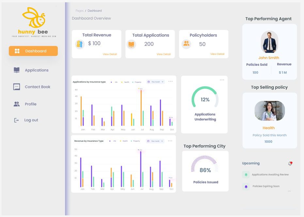Click View Detail under Policyholders
Screen dimensions: 304x217
click(x=217, y=54)
